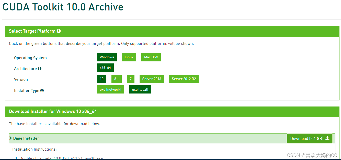The width and height of the screenshot is (341, 160).
Task: Choose the Server 2012 R2 version
Action: coord(184,79)
